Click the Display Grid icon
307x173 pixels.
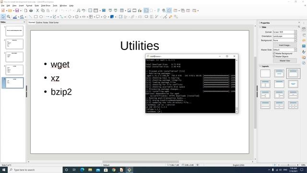pos(90,11)
